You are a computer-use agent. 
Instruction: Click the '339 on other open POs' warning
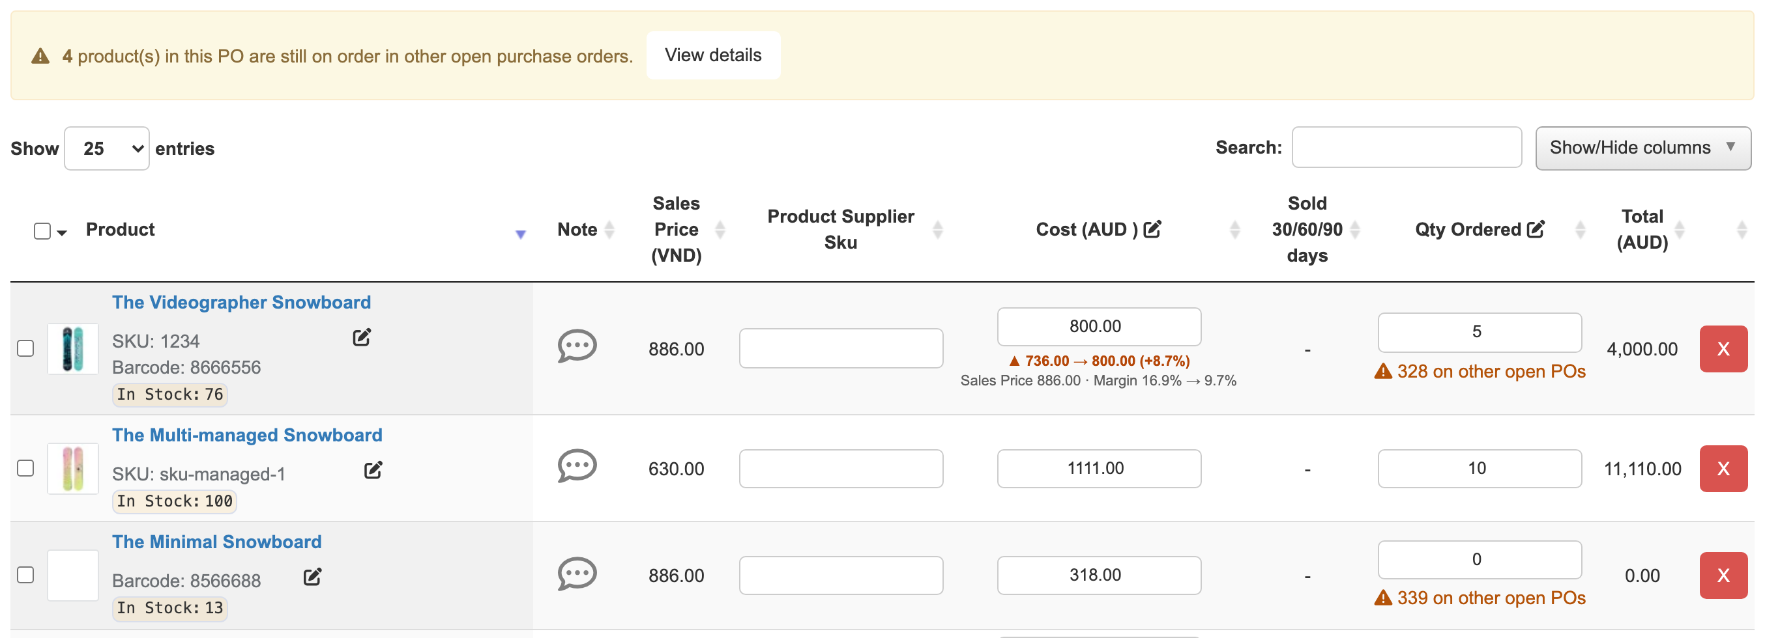(1480, 598)
